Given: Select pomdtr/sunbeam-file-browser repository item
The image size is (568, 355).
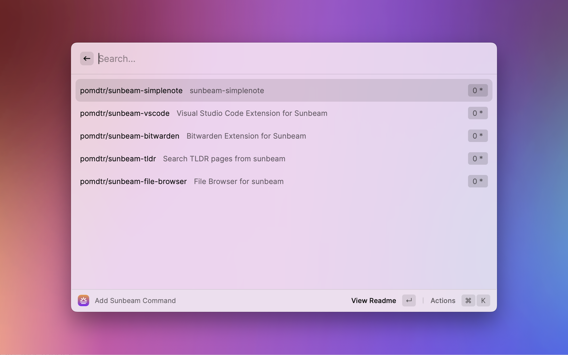Looking at the screenshot, I should (x=284, y=181).
